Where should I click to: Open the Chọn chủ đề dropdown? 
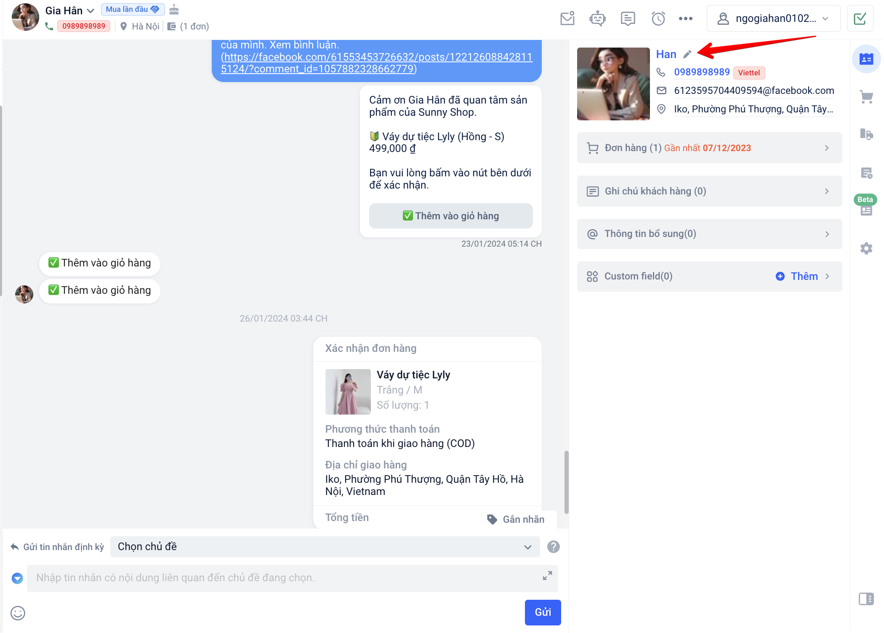pos(325,547)
